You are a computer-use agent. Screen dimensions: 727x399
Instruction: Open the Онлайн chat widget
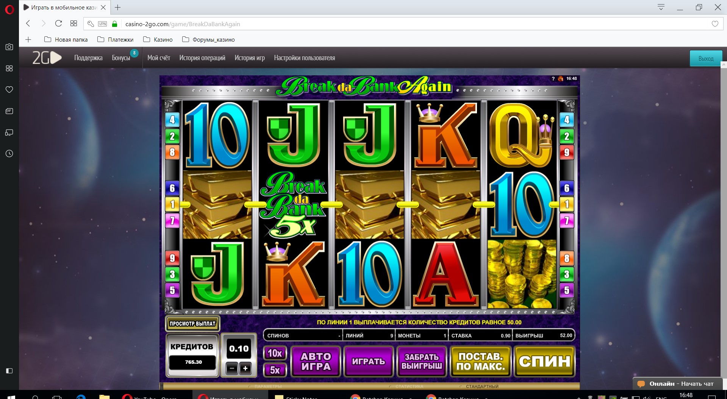pos(677,383)
